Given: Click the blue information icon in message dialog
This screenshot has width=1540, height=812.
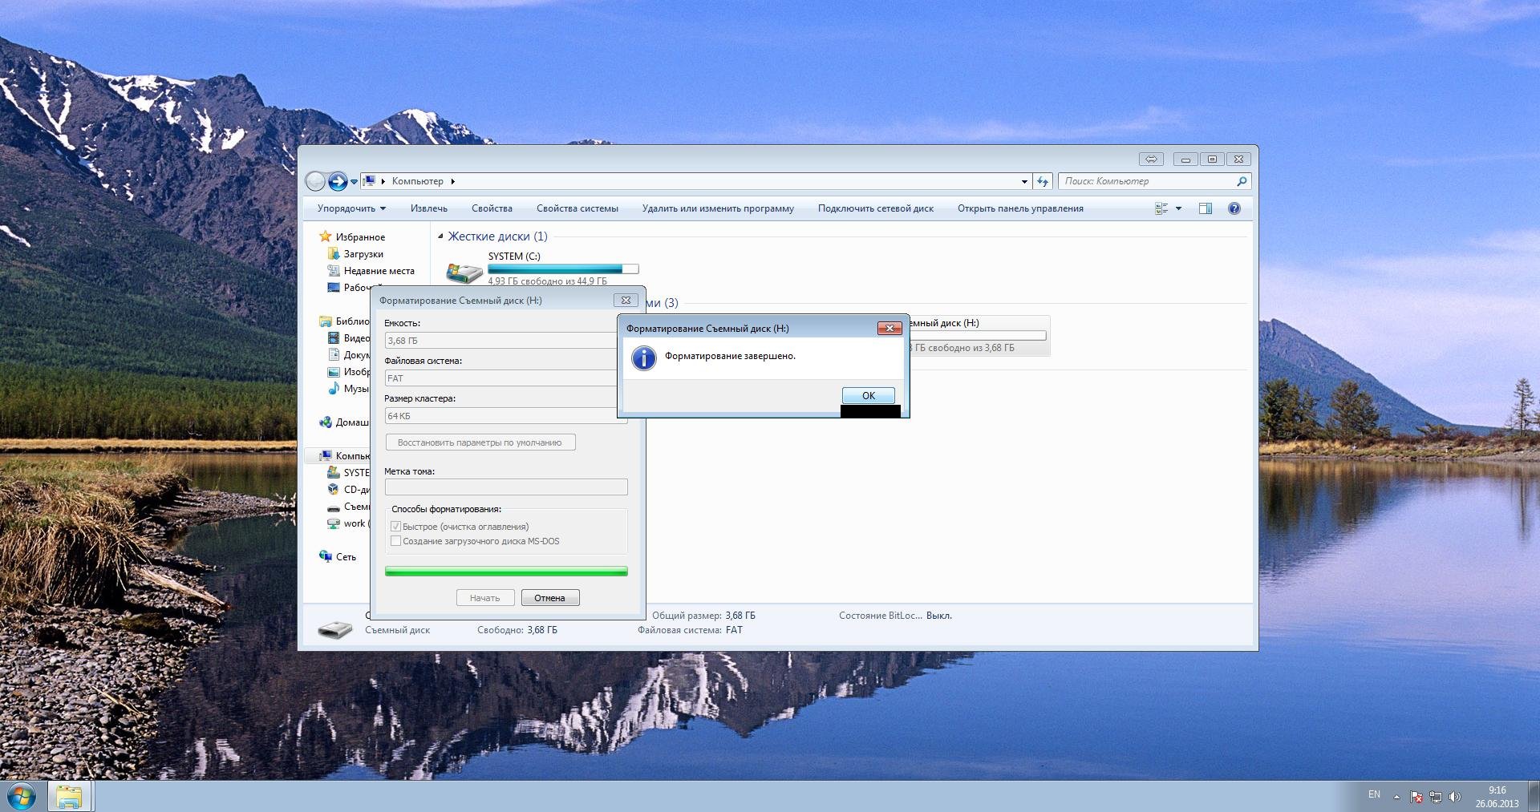Looking at the screenshot, I should tap(644, 358).
